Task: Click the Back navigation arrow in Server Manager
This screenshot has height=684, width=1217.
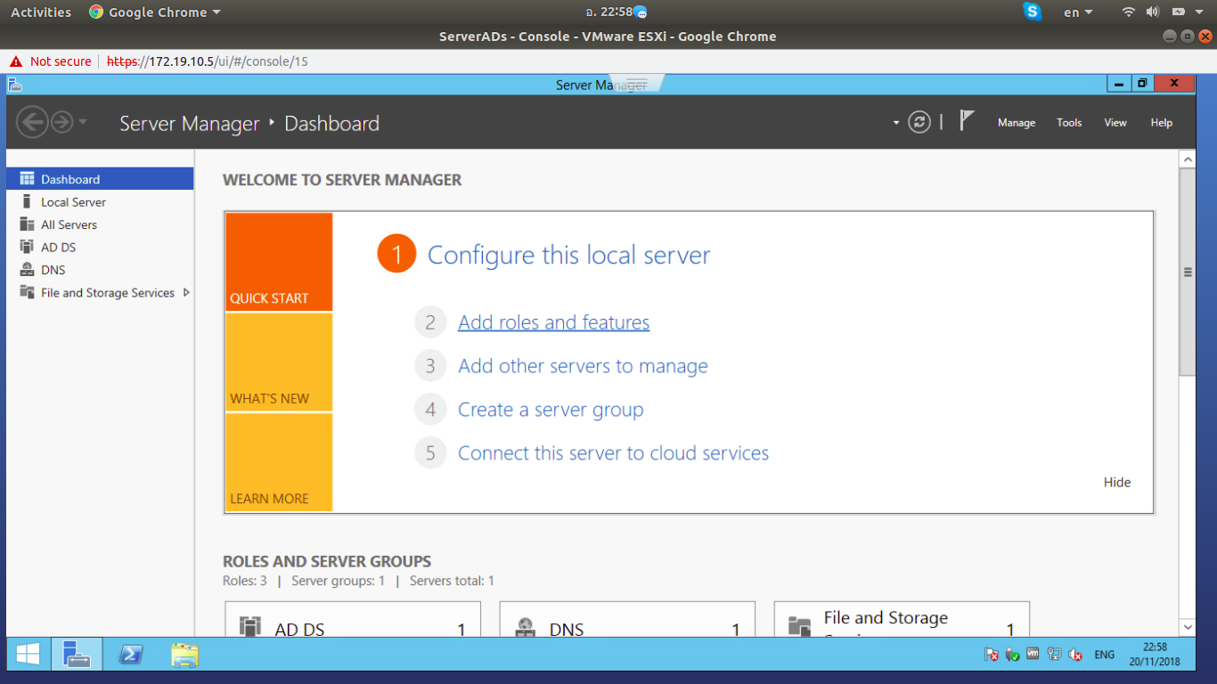Action: coord(32,122)
